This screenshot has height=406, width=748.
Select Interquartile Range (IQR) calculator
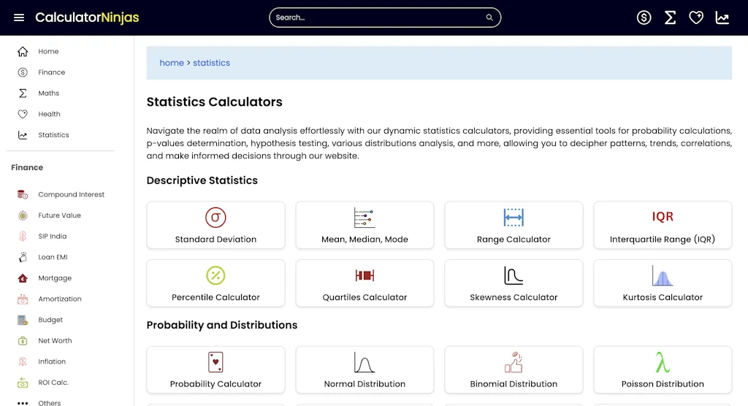point(663,226)
